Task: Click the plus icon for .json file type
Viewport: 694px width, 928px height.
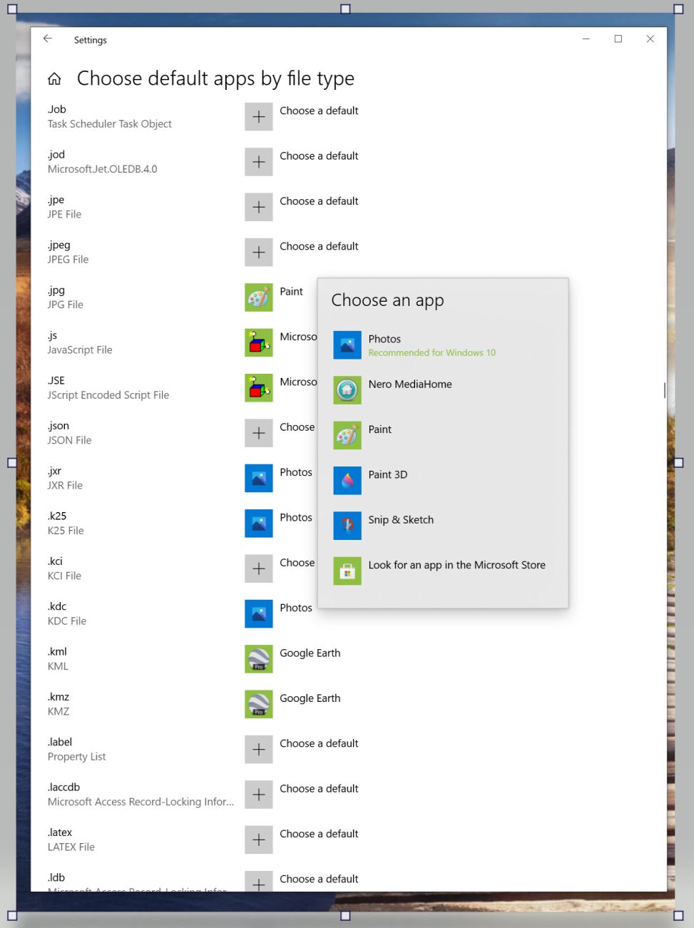Action: pos(259,433)
